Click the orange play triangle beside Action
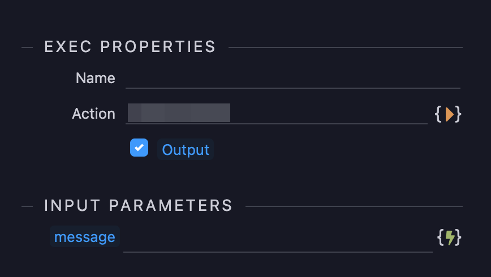 pos(450,114)
